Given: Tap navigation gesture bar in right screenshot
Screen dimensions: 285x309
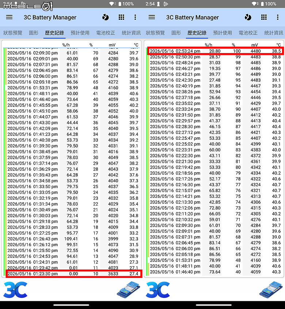Looking at the screenshot, I should click(x=214, y=305).
